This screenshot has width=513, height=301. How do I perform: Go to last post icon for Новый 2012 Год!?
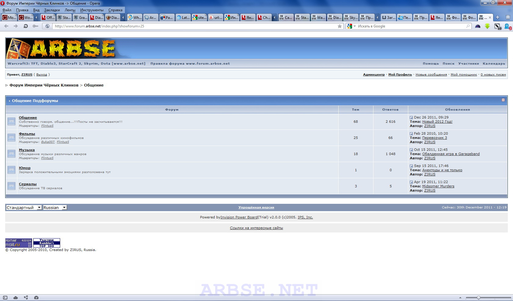pyautogui.click(x=411, y=118)
